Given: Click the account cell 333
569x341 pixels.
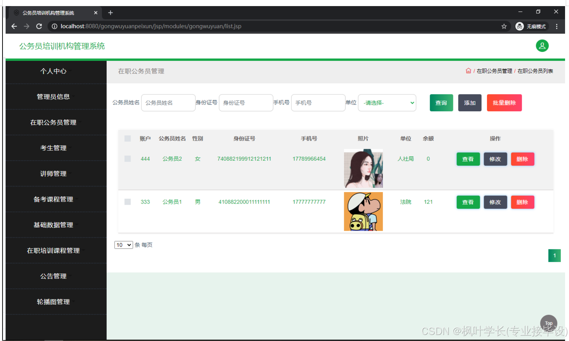Looking at the screenshot, I should [x=145, y=202].
